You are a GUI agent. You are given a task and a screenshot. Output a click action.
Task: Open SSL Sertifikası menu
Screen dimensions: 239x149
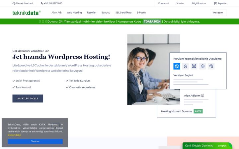(x=123, y=13)
